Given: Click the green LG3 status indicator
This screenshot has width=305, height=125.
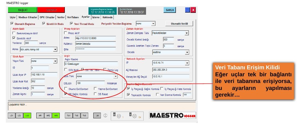Looking at the screenshot, I should coord(27,116).
